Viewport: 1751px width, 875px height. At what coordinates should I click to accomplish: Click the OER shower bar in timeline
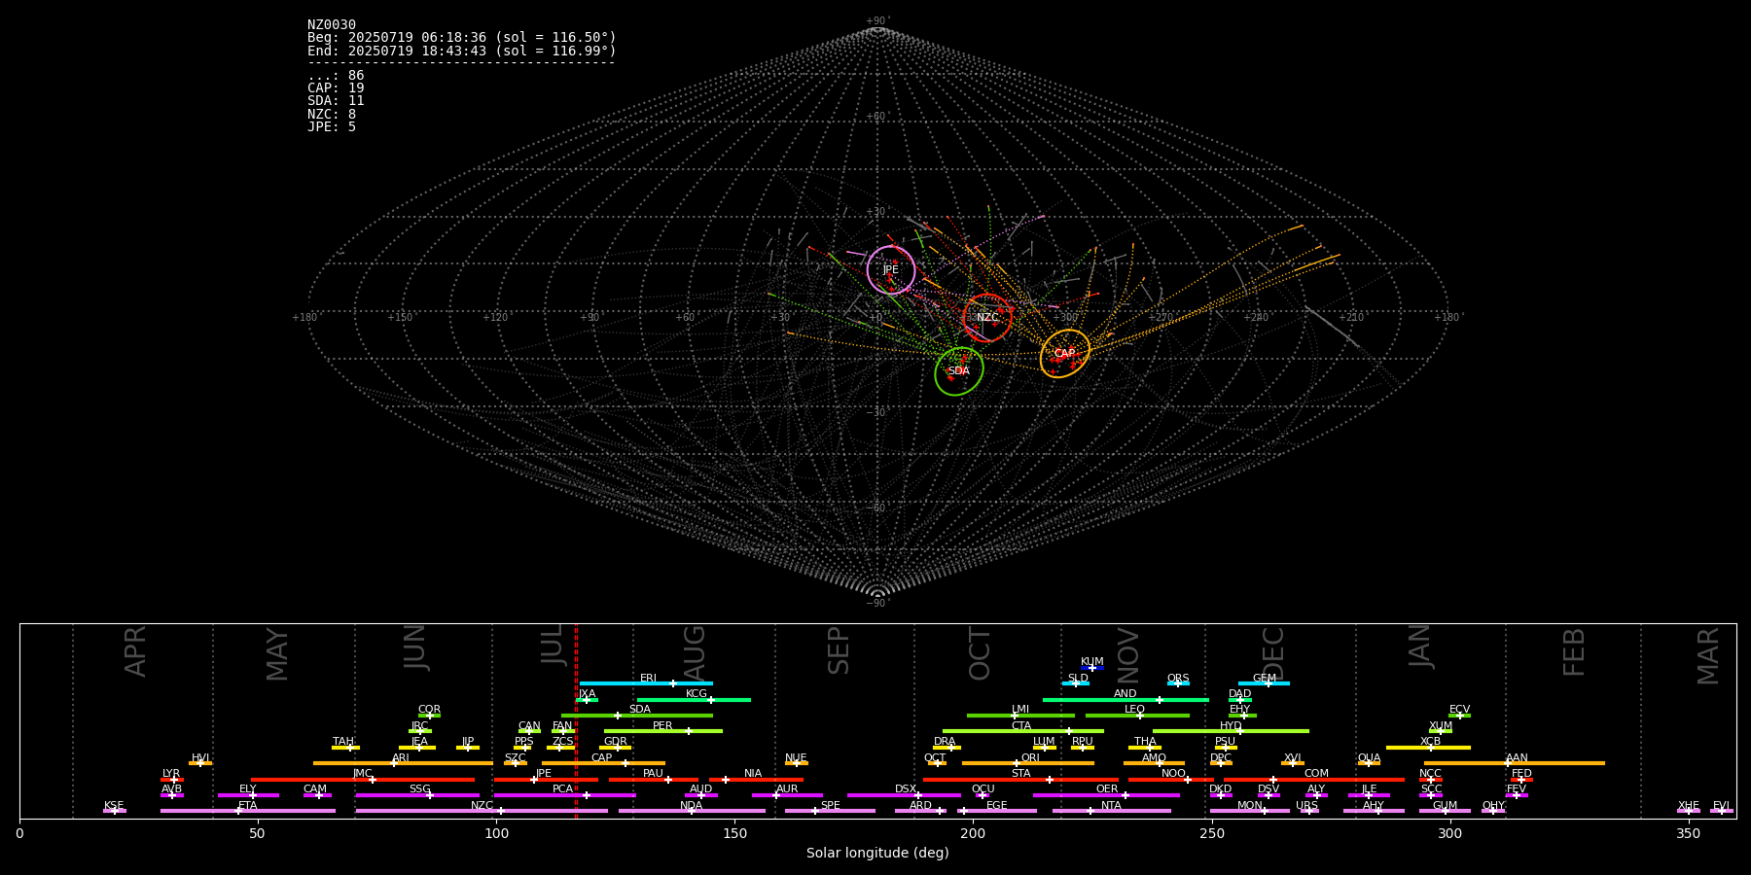[x=1106, y=795]
